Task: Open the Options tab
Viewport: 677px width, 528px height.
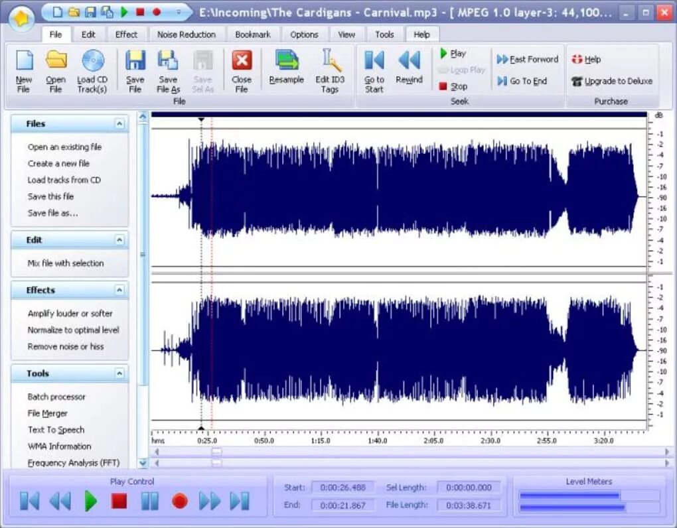Action: [x=304, y=34]
